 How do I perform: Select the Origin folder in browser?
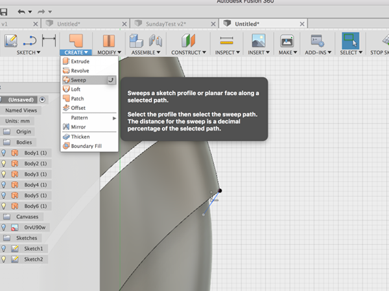[x=23, y=132]
